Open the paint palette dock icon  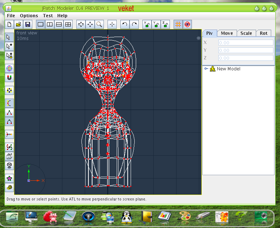184,216
